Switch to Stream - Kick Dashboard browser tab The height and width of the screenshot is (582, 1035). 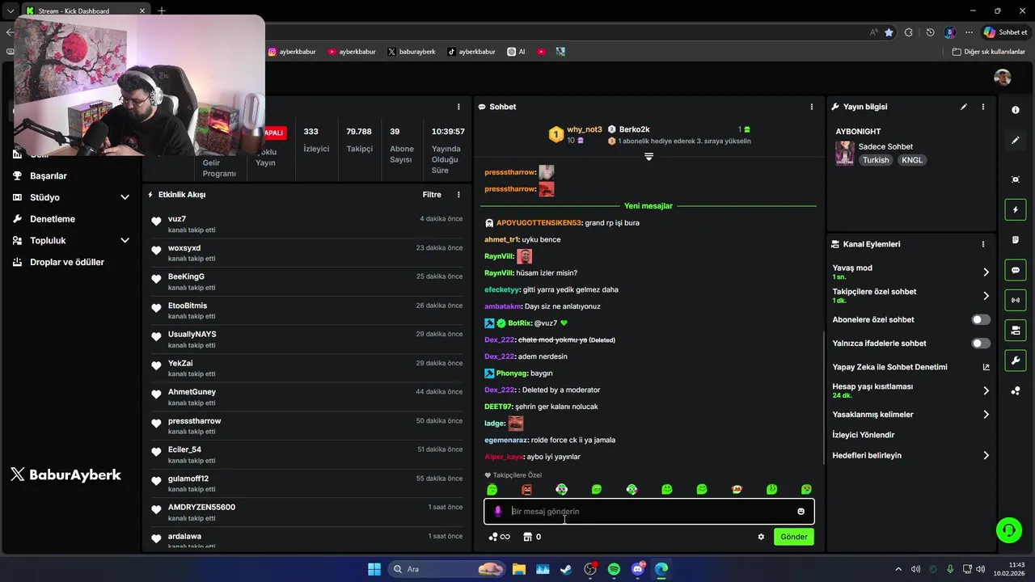(84, 11)
